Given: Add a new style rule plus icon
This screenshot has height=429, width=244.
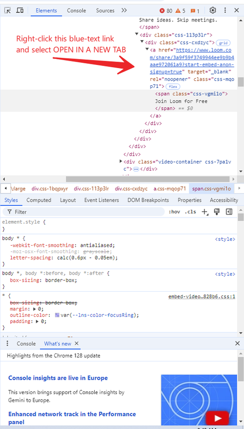Looking at the screenshot, I should coord(205,212).
